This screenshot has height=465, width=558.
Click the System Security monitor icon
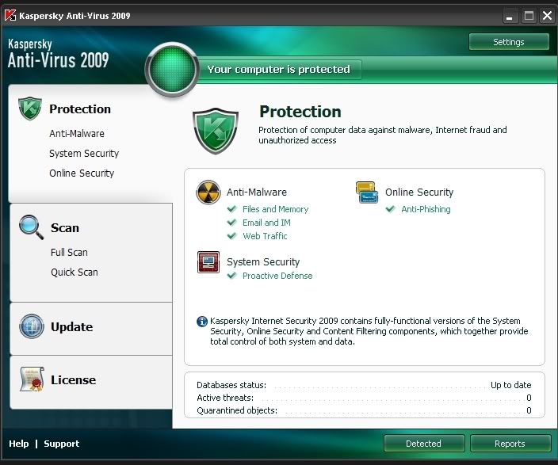tap(208, 262)
